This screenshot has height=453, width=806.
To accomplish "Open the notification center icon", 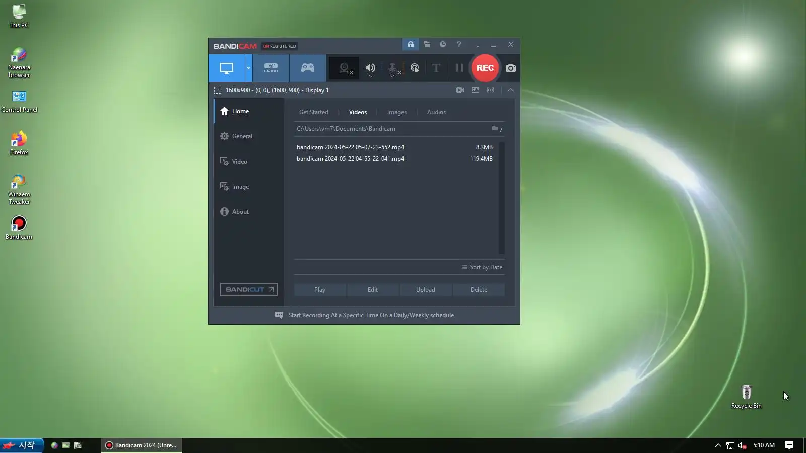I will tap(789, 445).
